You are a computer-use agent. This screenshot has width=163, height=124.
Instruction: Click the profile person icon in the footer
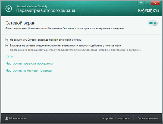tap(7, 118)
